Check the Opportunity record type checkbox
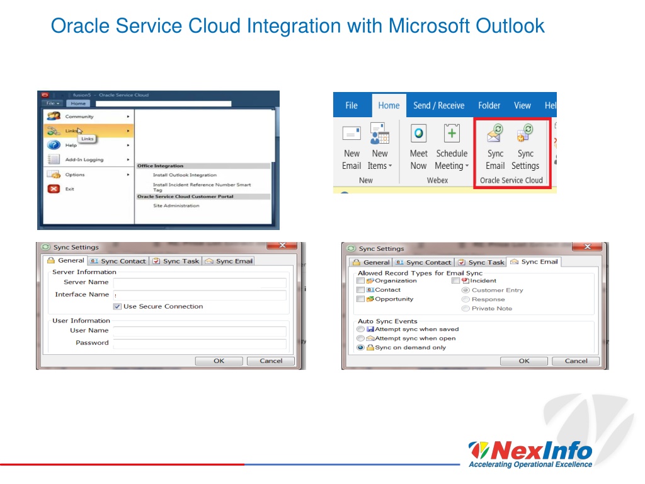The height and width of the screenshot is (484, 645). click(x=360, y=299)
